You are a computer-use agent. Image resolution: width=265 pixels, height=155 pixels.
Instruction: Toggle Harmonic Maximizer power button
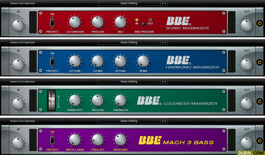260,62
